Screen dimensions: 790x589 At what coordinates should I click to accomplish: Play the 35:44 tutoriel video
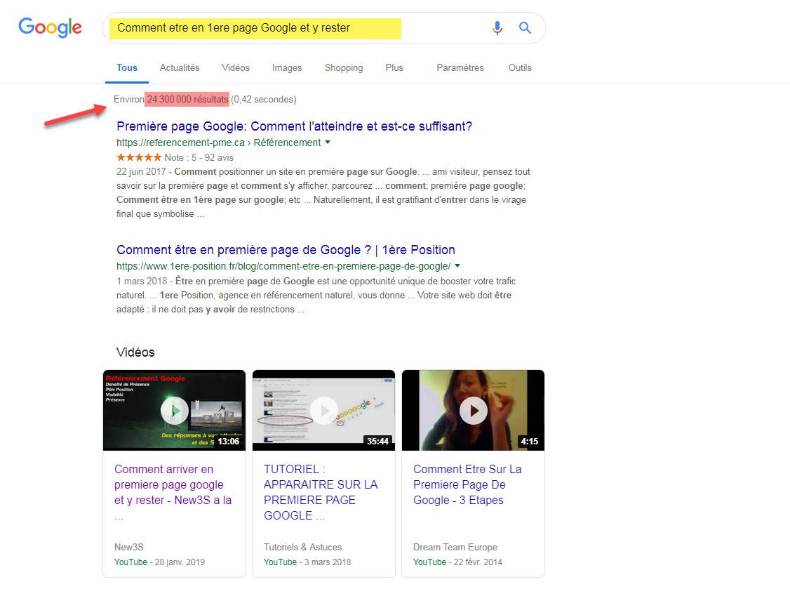point(323,411)
